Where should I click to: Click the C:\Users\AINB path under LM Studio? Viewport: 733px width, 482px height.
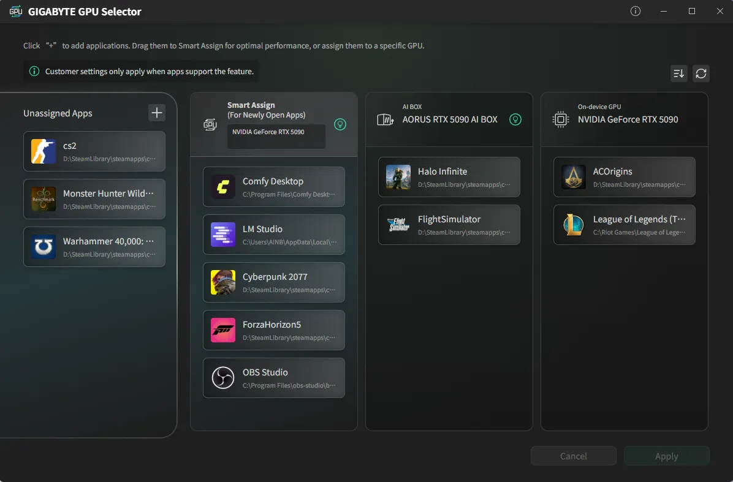tap(289, 242)
